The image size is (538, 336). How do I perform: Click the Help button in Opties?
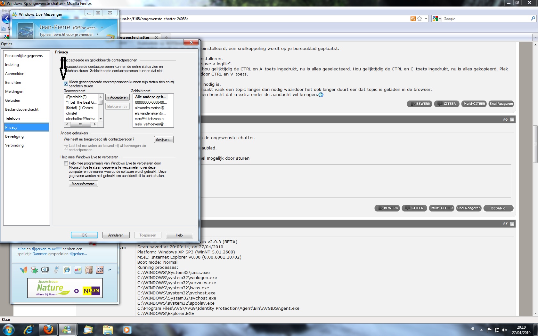click(x=179, y=235)
